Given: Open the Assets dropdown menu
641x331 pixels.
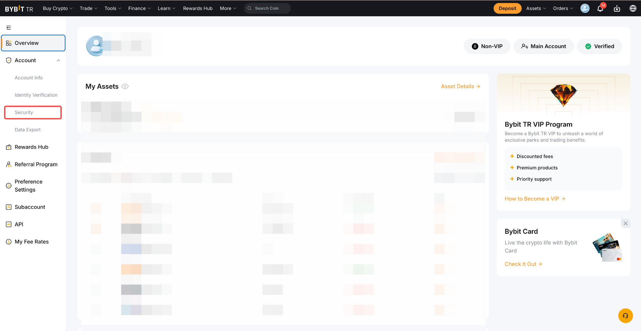Looking at the screenshot, I should [x=536, y=8].
